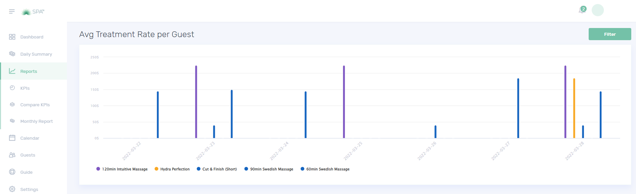This screenshot has height=194, width=636.
Task: Click the Dashboard grid icon
Action: pyautogui.click(x=12, y=37)
